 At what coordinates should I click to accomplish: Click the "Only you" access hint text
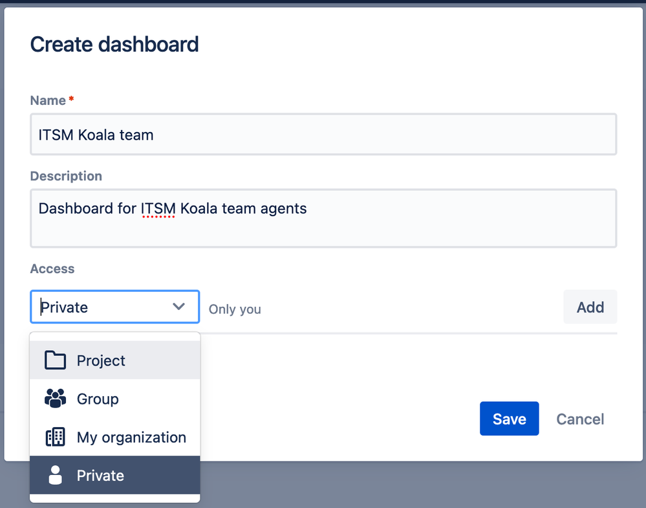(x=235, y=309)
